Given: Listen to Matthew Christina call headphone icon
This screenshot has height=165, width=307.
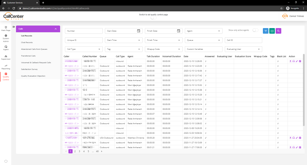Looking at the screenshot, I should pos(294,138).
